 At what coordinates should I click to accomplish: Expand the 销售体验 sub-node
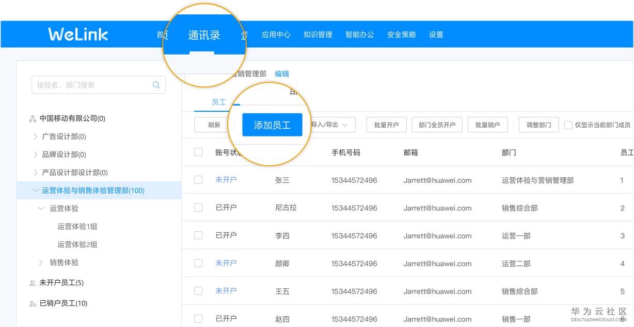[41, 263]
